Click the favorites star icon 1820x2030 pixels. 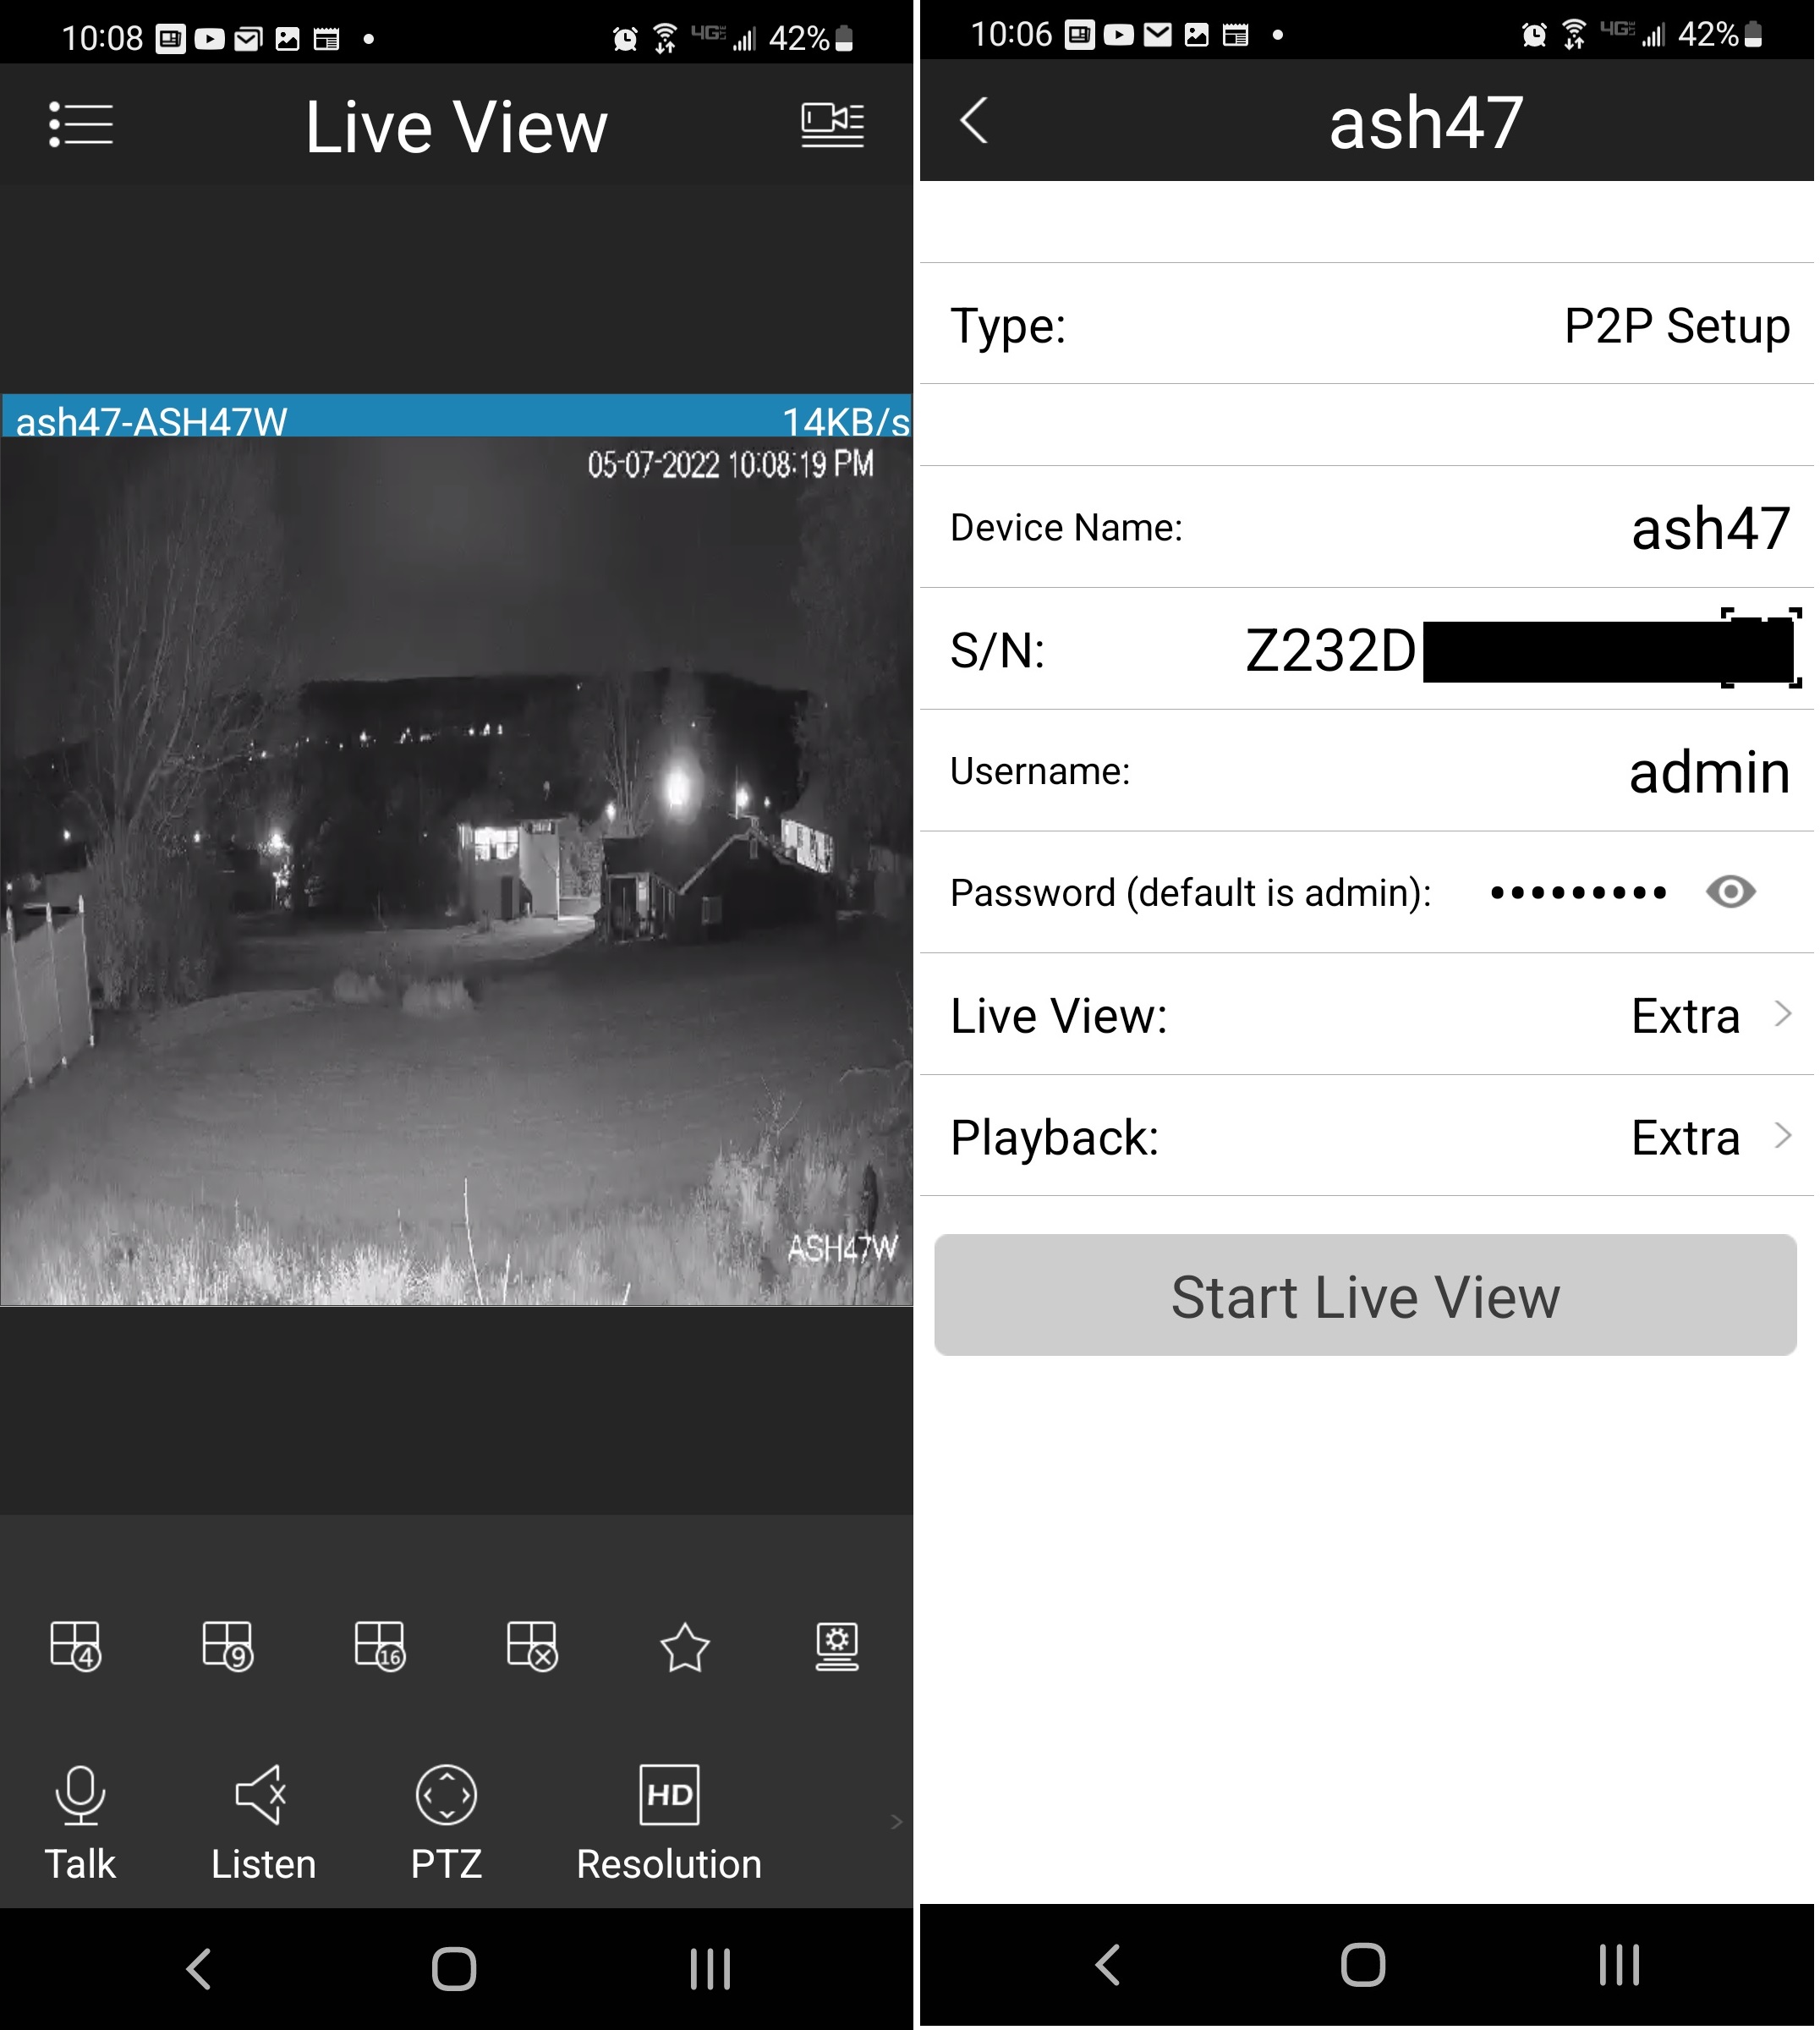pyautogui.click(x=687, y=1645)
